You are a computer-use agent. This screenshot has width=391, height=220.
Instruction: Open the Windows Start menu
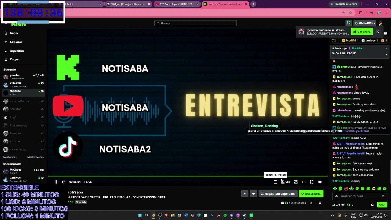140,215
